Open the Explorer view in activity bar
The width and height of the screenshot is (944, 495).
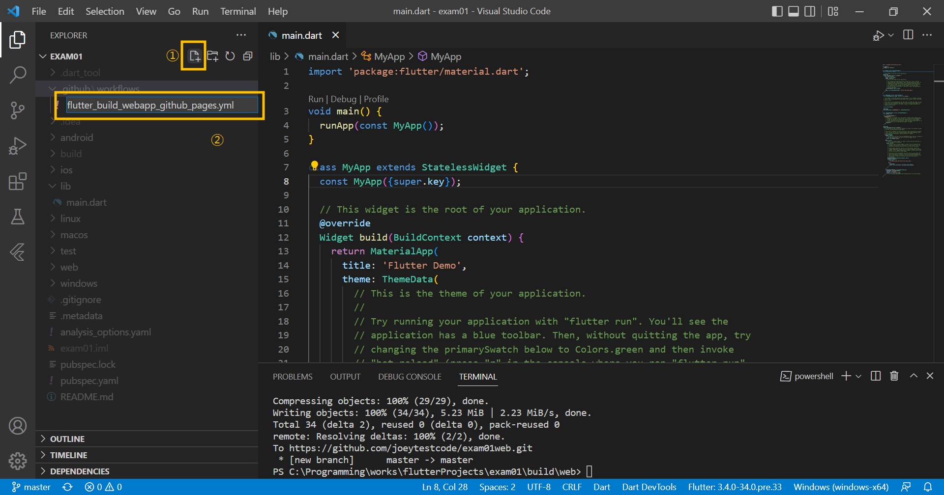pyautogui.click(x=18, y=40)
